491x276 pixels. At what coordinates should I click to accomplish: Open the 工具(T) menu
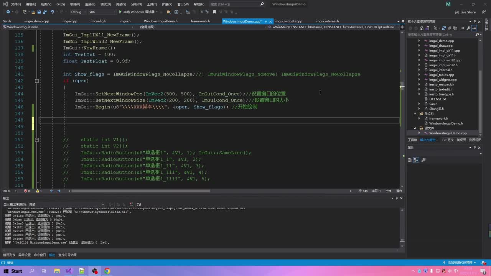152,4
